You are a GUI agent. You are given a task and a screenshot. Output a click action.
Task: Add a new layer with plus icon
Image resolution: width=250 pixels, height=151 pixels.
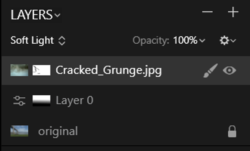(233, 12)
